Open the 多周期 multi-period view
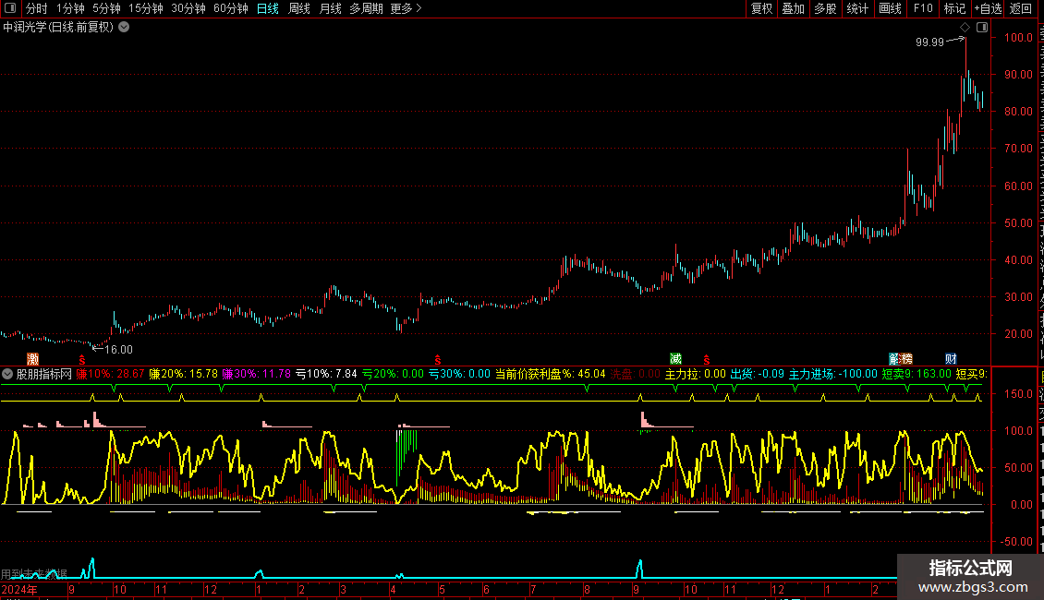Screen dimensions: 1044x600 click(x=366, y=8)
